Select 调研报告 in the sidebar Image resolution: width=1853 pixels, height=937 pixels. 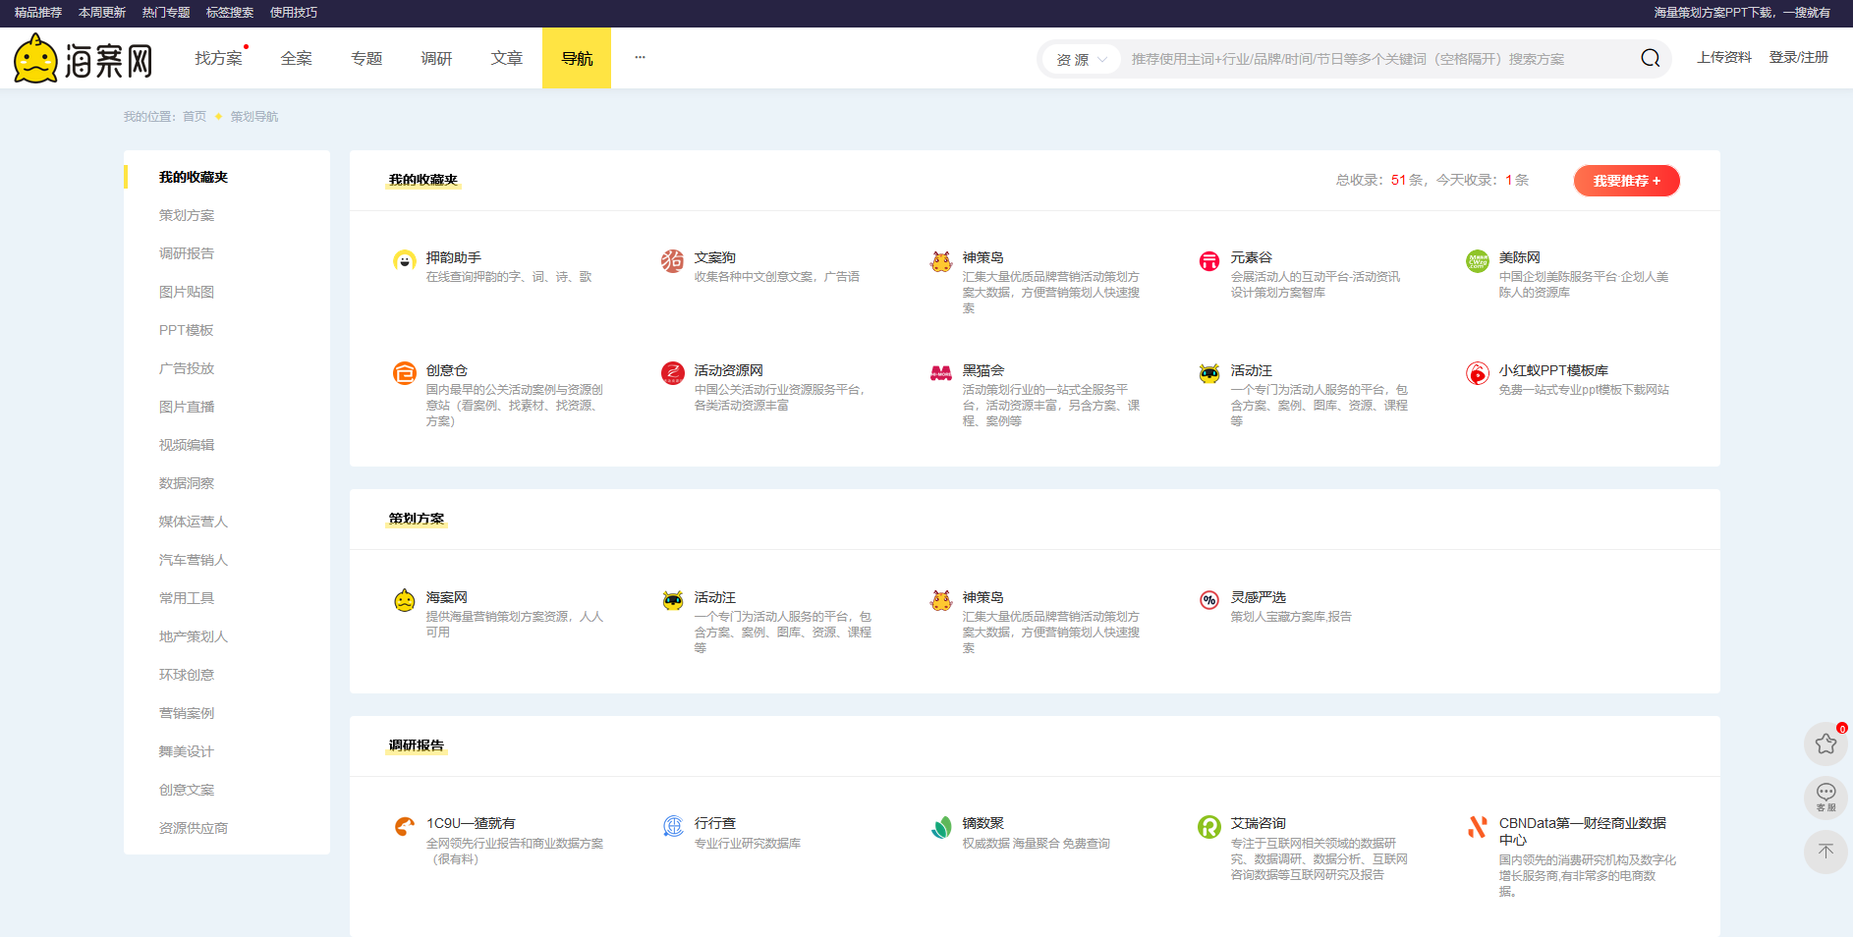pyautogui.click(x=187, y=253)
